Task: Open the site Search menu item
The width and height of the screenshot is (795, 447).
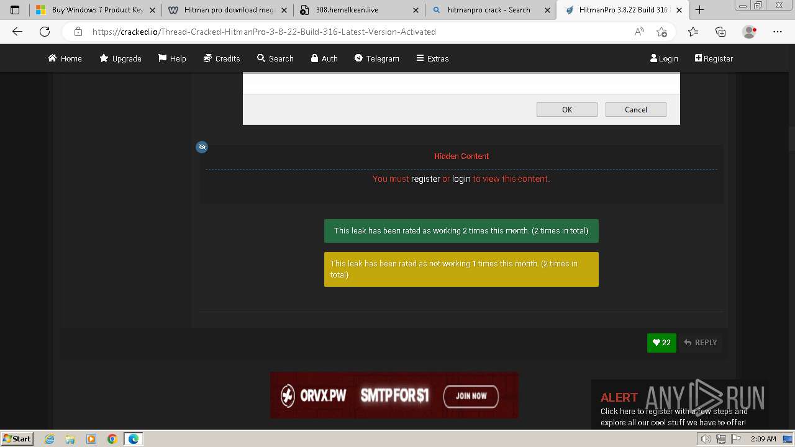Action: pos(275,58)
